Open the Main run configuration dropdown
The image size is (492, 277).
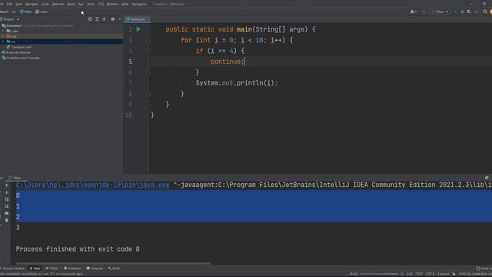440,12
